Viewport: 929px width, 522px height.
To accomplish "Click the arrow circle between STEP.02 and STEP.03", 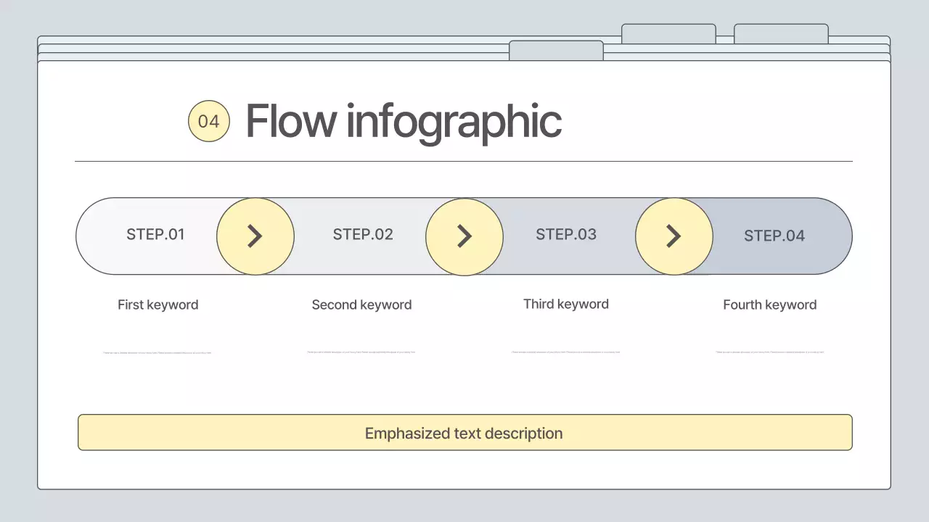I will [x=464, y=236].
